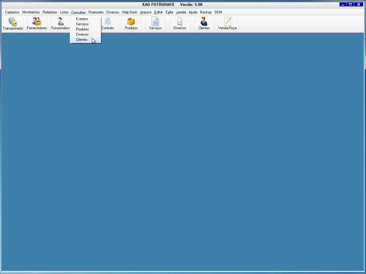Viewport: 366px width, 274px height.
Task: Open the Relatórios menu
Action: click(x=50, y=12)
